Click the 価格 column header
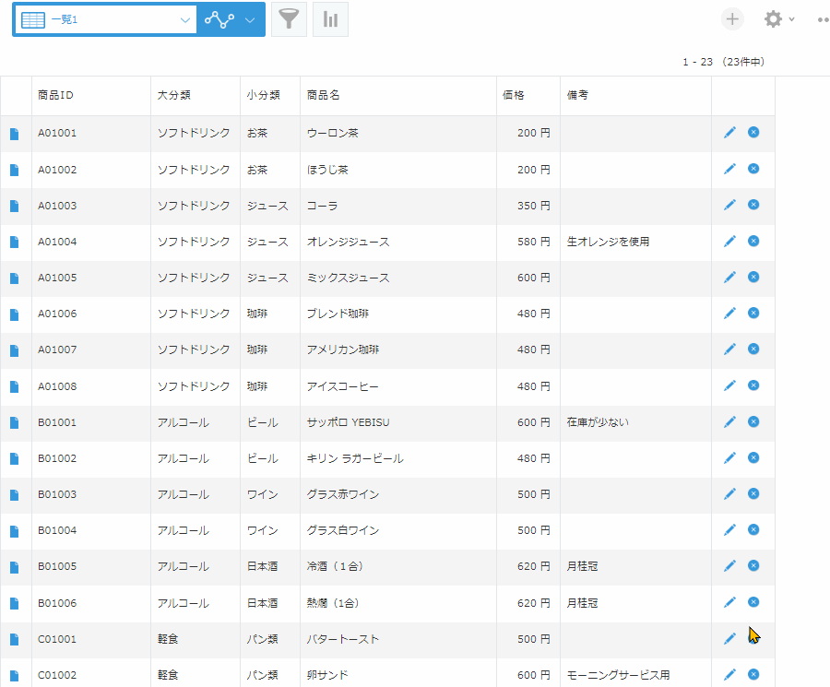This screenshot has height=687, width=830. [x=514, y=95]
